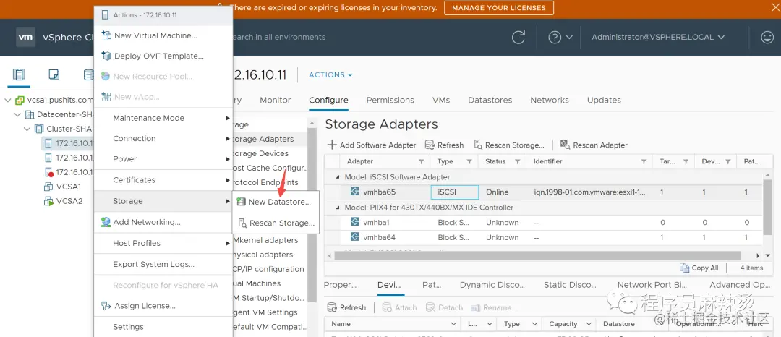
Task: Select Export System Logs menu entry
Action: coord(163,264)
